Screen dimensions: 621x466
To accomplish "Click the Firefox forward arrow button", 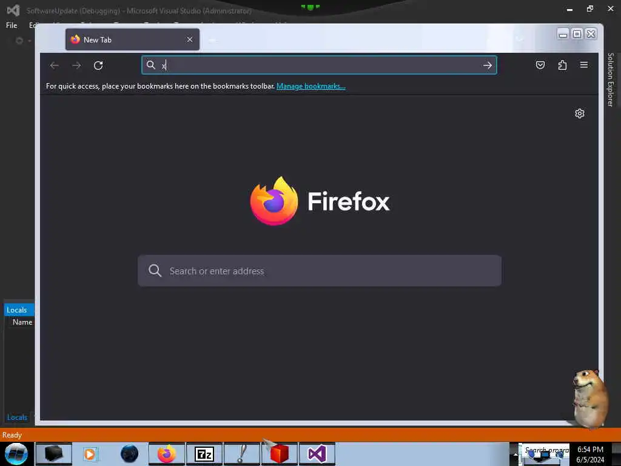I will pyautogui.click(x=76, y=66).
